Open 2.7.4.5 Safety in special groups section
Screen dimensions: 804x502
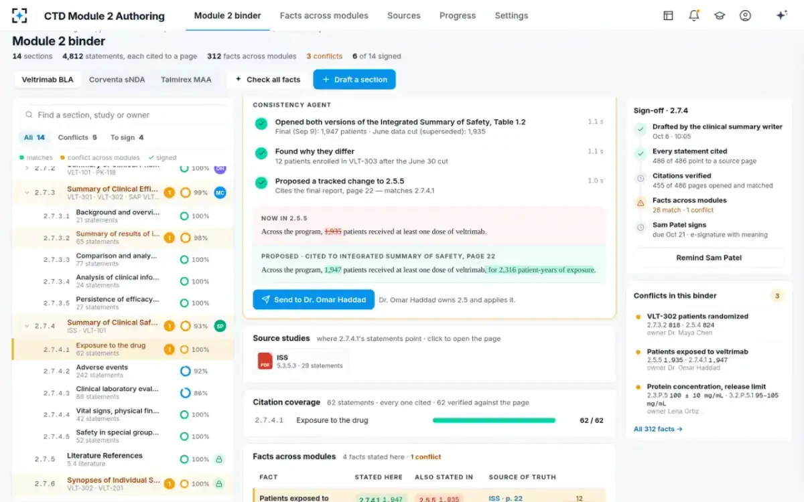123,436
